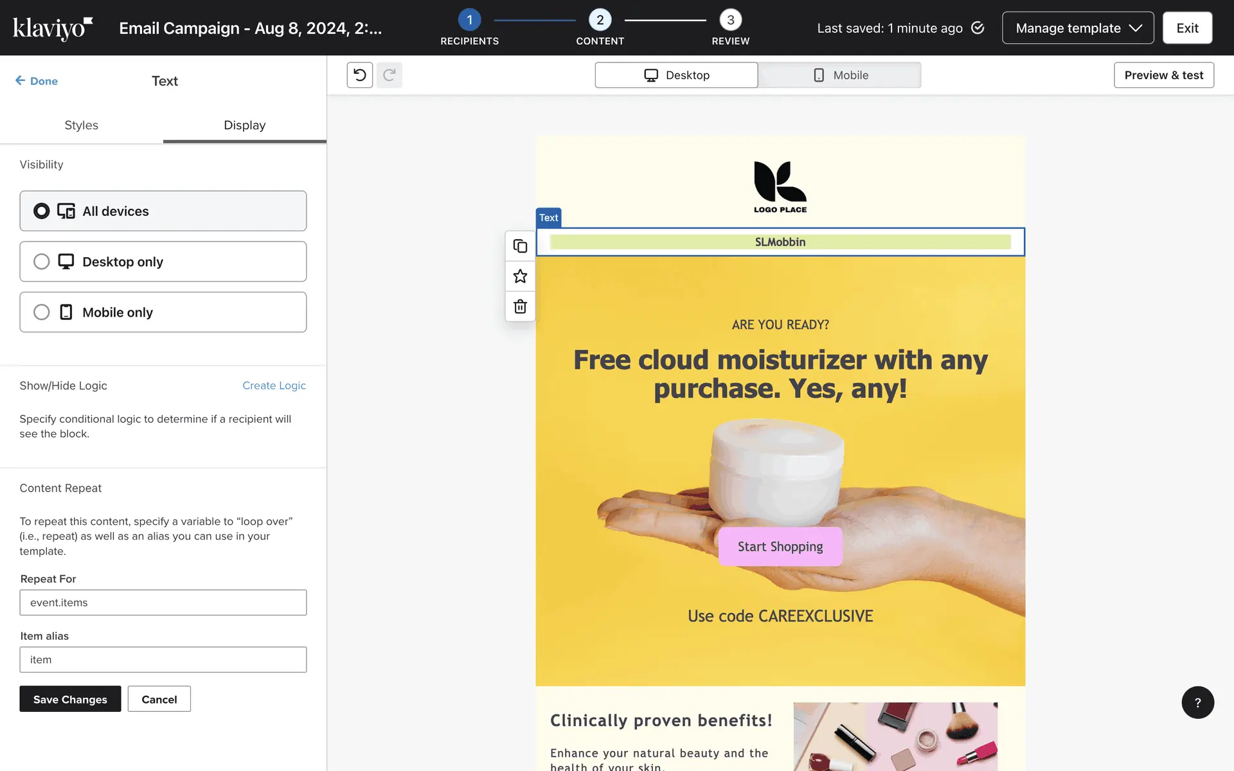Click the Repeat For input field
This screenshot has height=771, width=1234.
coord(163,603)
